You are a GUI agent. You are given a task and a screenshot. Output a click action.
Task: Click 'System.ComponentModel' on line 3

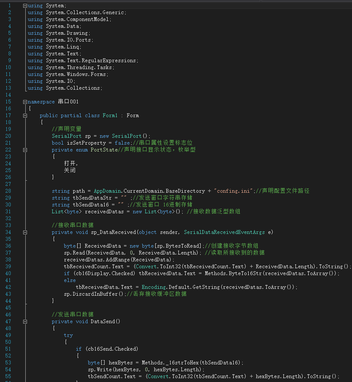coord(78,19)
